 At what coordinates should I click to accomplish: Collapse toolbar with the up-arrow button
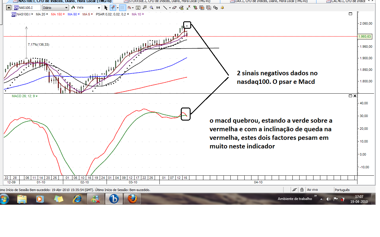[x=8, y=8]
